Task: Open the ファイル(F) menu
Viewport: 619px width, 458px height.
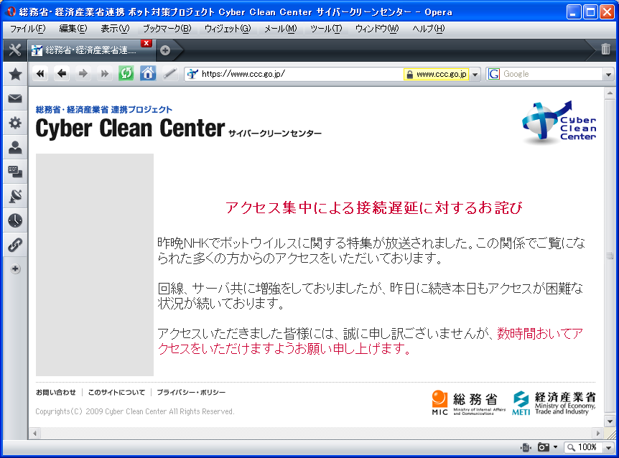Action: tap(27, 29)
